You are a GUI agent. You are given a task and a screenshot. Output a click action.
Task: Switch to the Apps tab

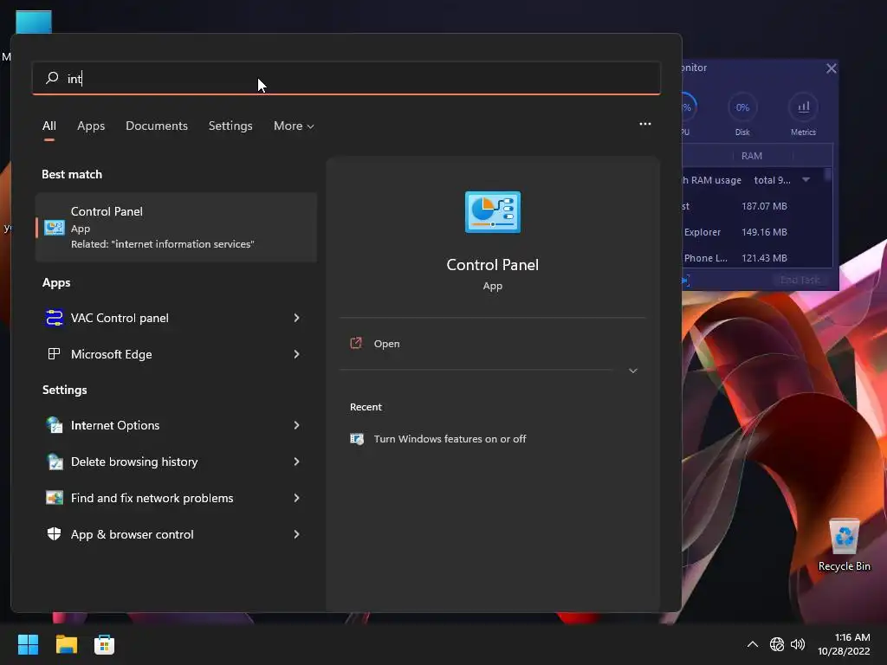pos(91,126)
